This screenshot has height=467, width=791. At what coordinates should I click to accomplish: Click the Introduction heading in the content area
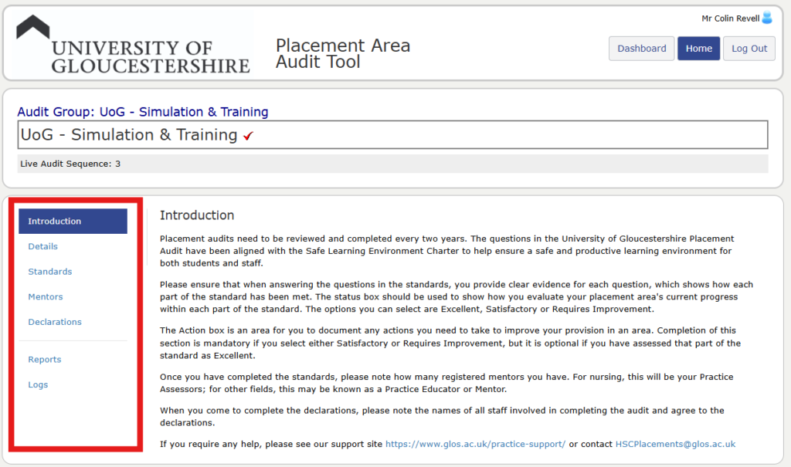(x=197, y=215)
